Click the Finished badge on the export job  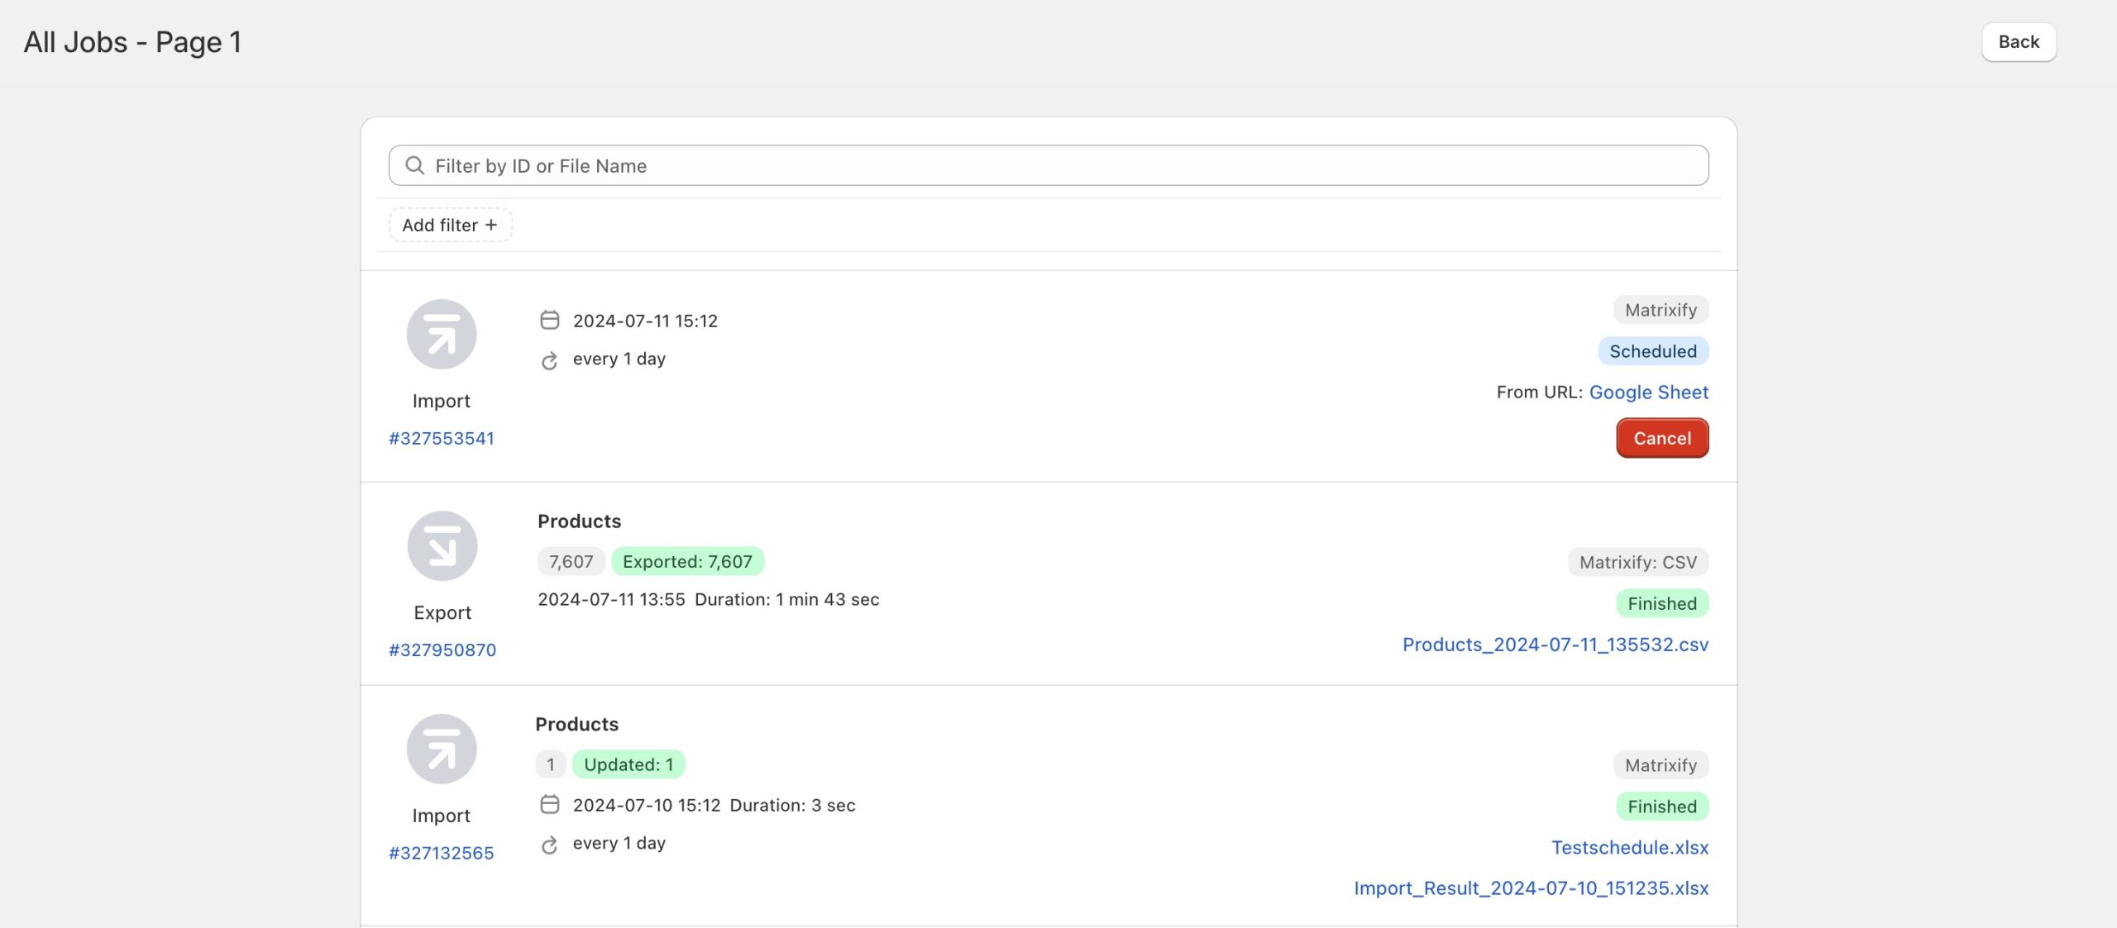(1661, 603)
